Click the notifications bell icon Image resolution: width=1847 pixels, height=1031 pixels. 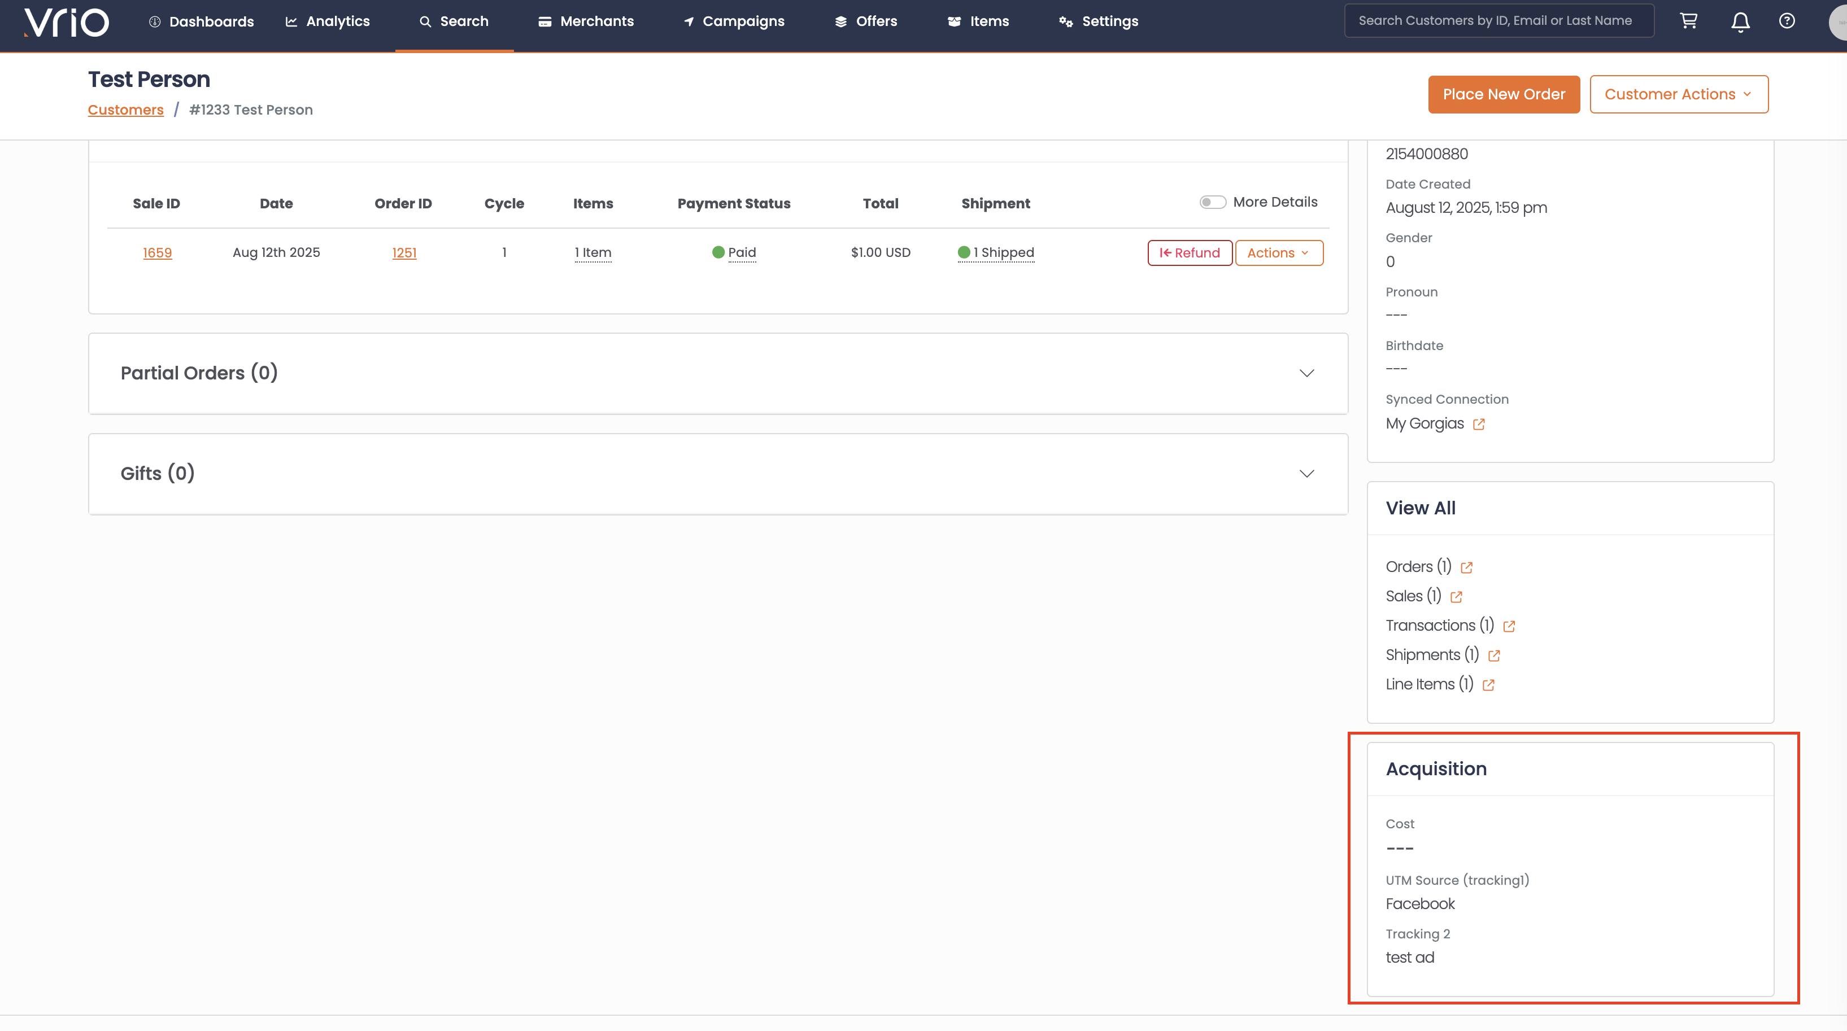point(1740,21)
